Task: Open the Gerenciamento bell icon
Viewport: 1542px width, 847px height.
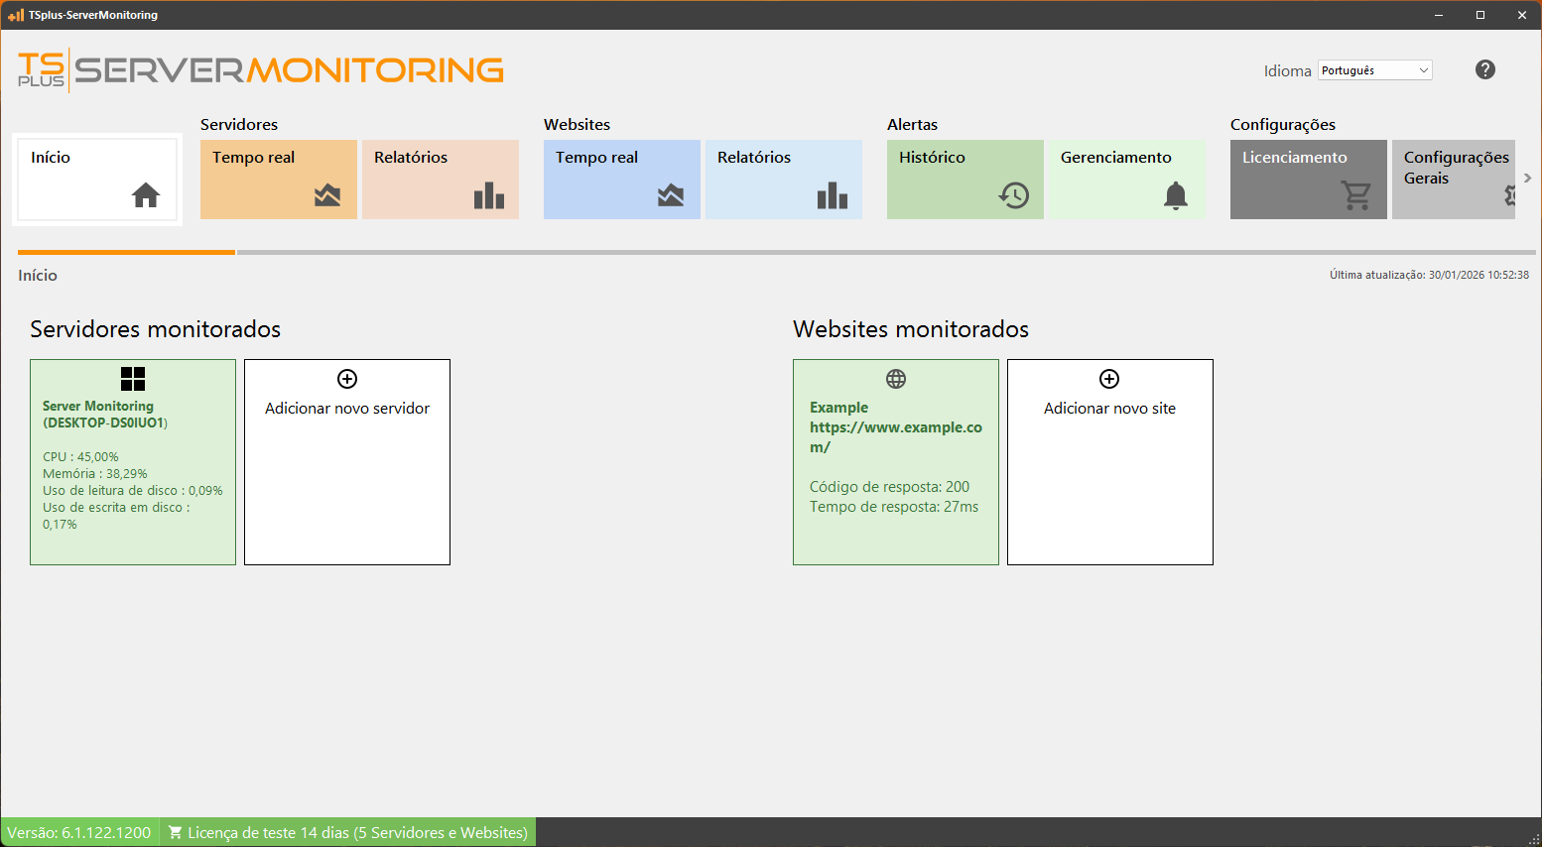Action: point(1176,195)
